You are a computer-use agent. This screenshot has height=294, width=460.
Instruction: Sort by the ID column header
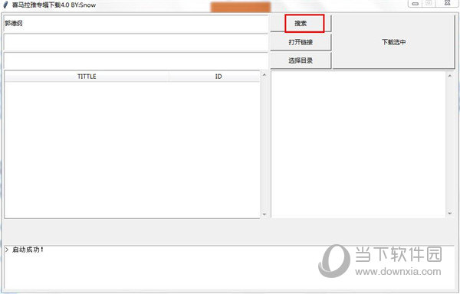click(x=219, y=77)
